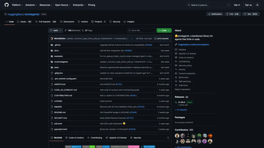Open the green Code dropdown
Viewport: 264px width, 148px height.
164,31
